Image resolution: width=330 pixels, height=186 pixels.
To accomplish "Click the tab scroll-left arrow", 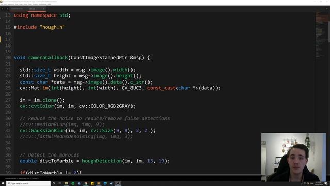I will tap(2, 9).
